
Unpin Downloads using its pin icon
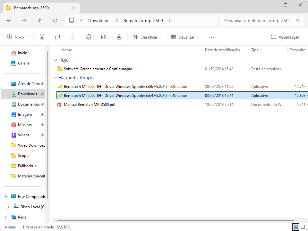(x=42, y=94)
